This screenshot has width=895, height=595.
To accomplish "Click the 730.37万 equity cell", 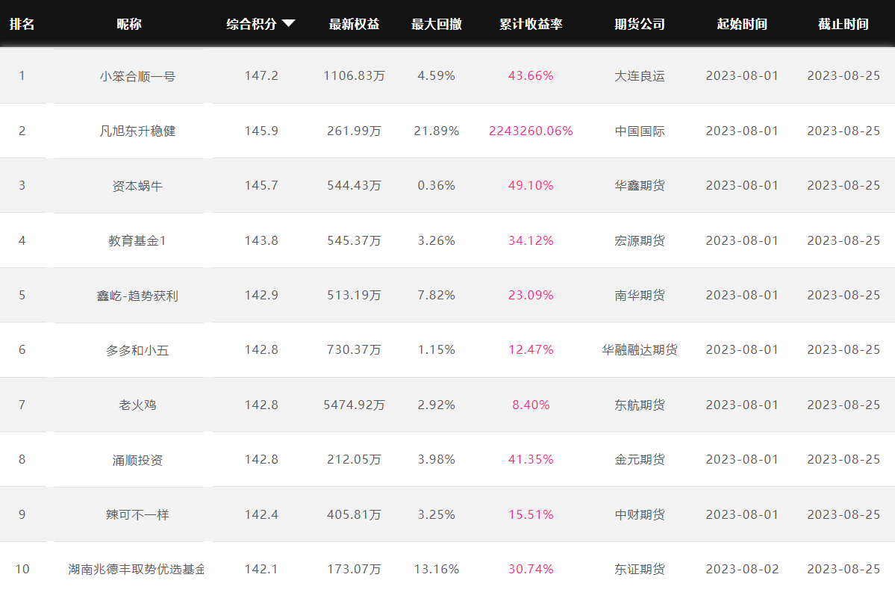I will 354,350.
